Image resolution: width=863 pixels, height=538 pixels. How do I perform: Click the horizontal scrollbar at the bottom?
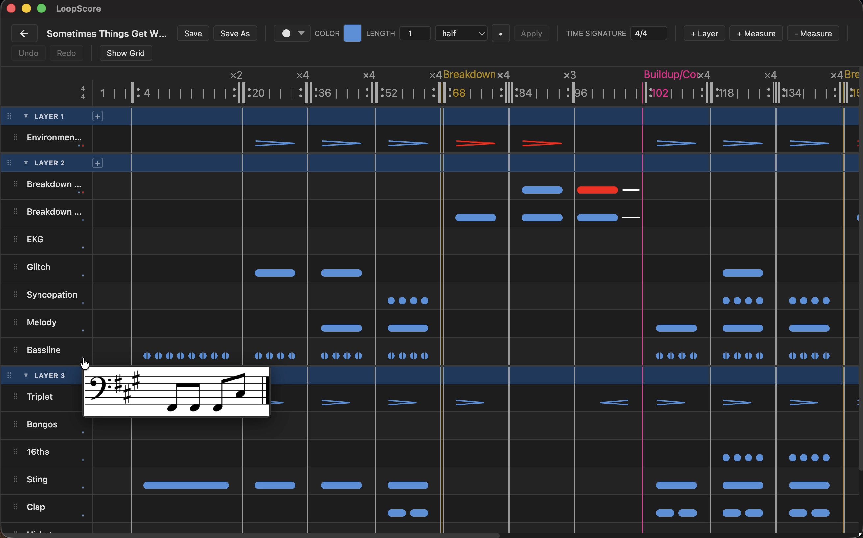click(x=250, y=535)
